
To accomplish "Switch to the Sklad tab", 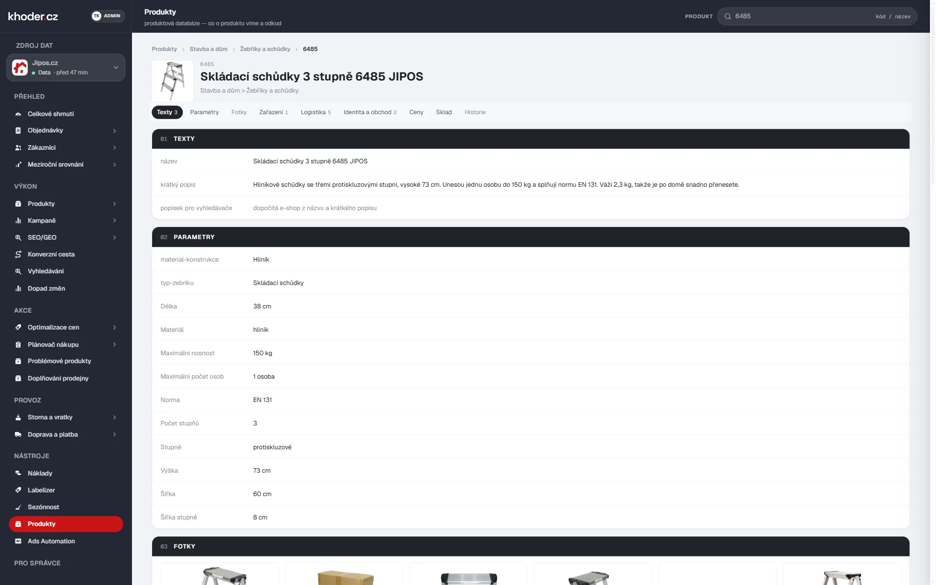I will [x=444, y=112].
